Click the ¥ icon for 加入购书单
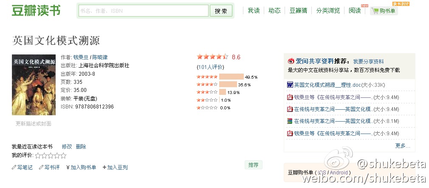This screenshot has width=429, height=188. [68, 168]
